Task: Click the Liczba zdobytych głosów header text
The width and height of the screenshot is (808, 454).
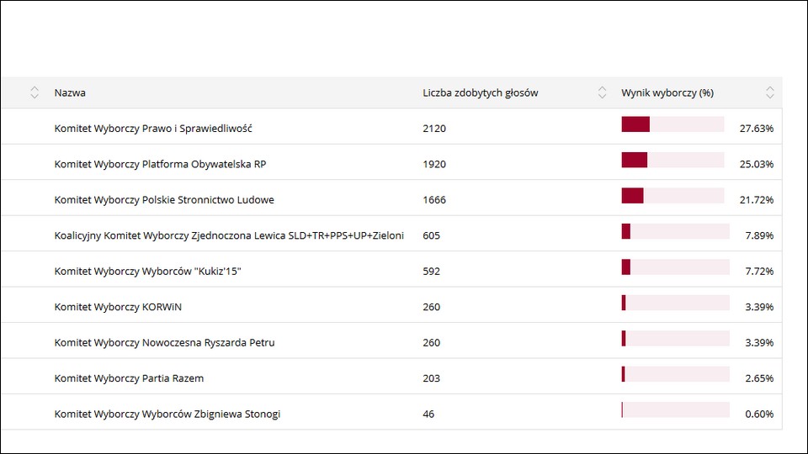Action: click(x=480, y=92)
